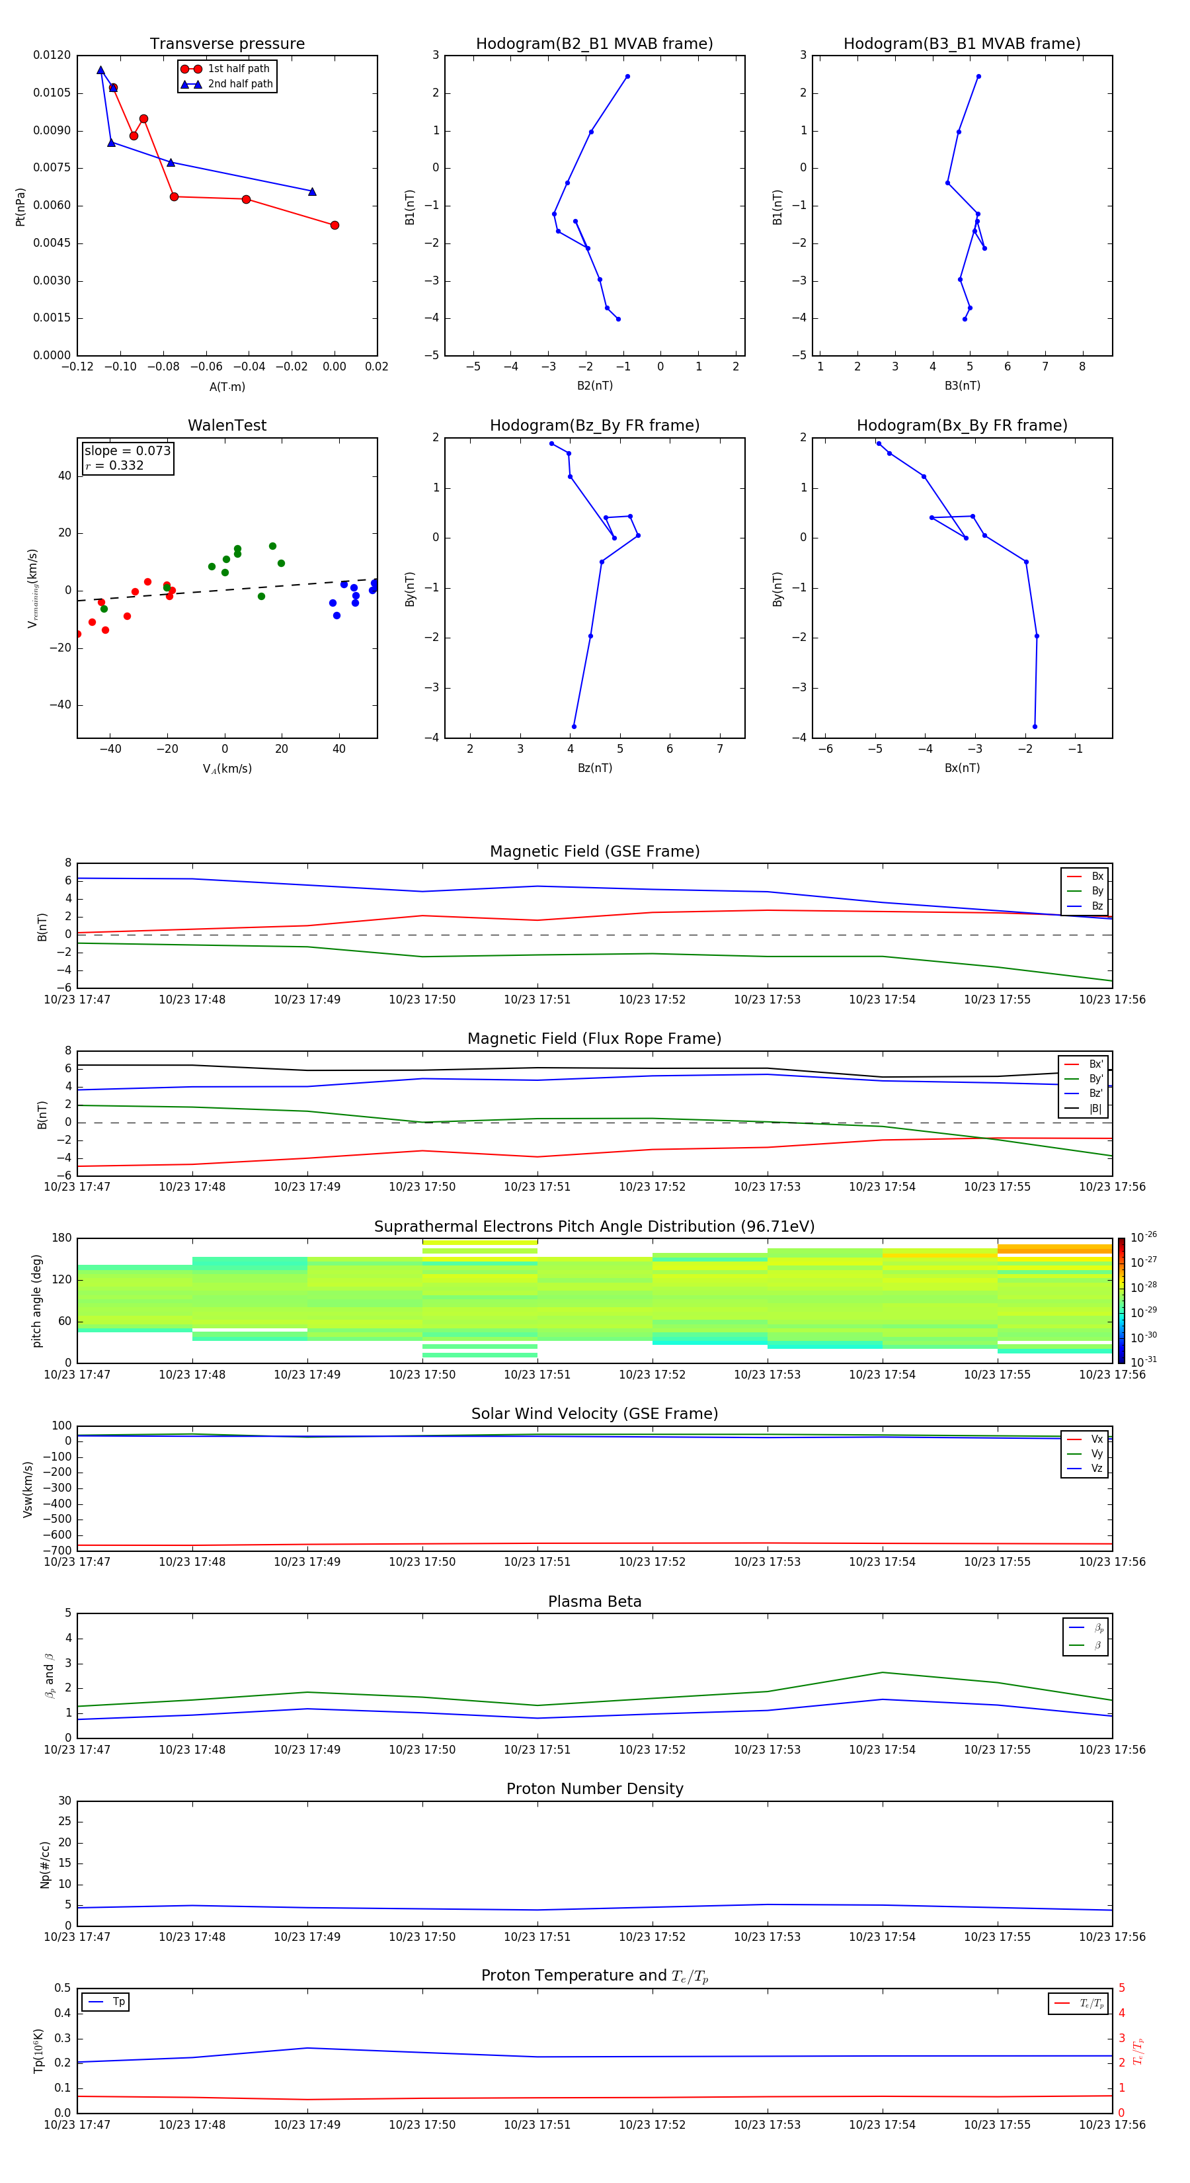Click the "Bx'" legend entry in Flux Rope panel
The image size is (1190, 2183).
1084,1064
